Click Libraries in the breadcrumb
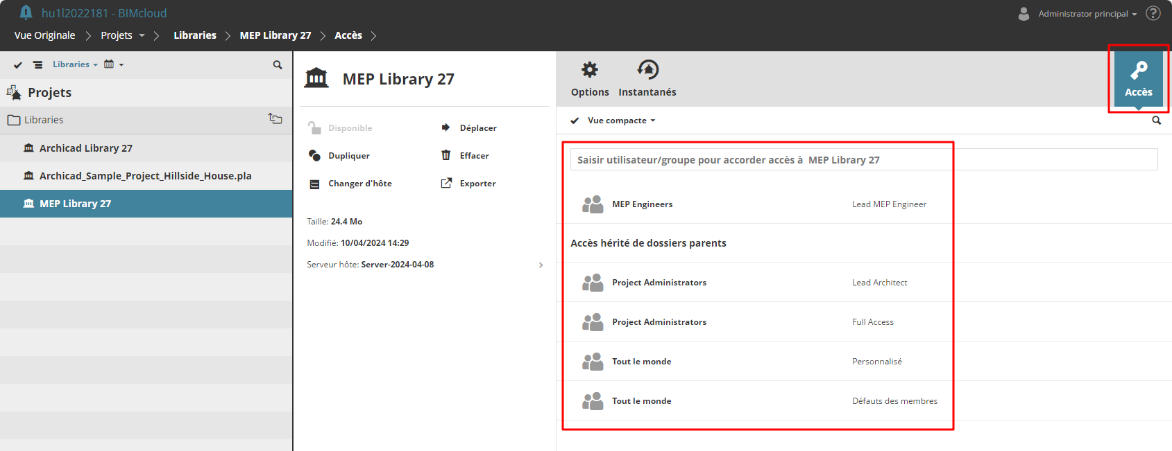Viewport: 1172px width, 451px height. pyautogui.click(x=195, y=35)
